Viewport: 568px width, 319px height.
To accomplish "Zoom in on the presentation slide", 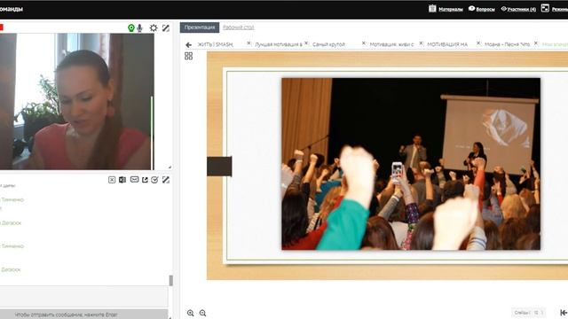I will click(191, 313).
